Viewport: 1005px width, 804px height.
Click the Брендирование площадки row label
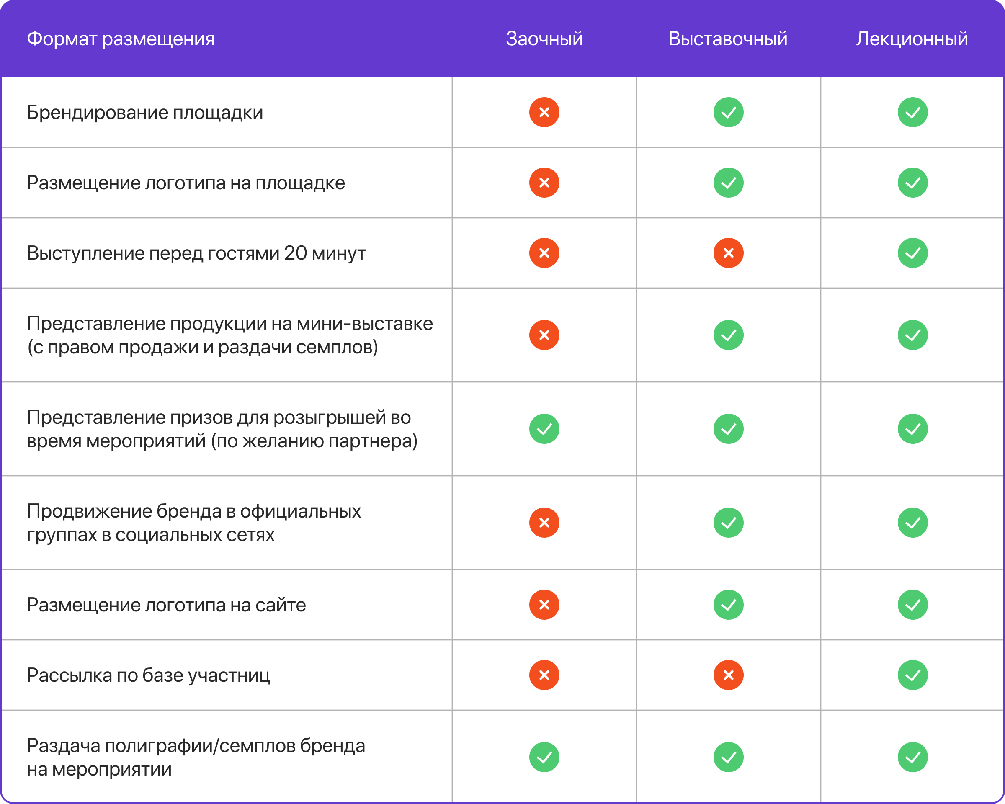[x=144, y=113]
